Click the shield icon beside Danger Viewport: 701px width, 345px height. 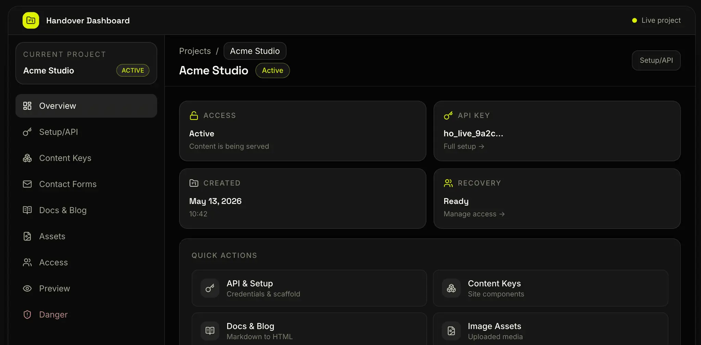pyautogui.click(x=27, y=315)
